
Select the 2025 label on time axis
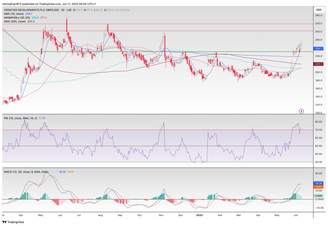point(199,215)
